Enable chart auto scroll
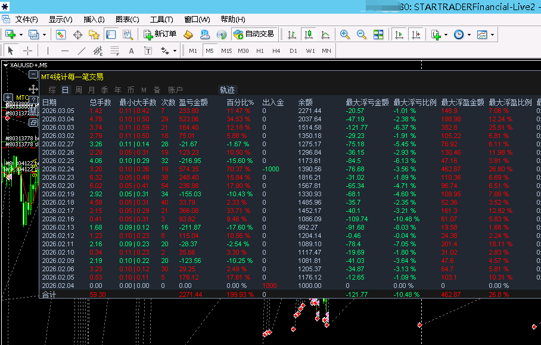This screenshot has height=345, width=541. [399, 34]
